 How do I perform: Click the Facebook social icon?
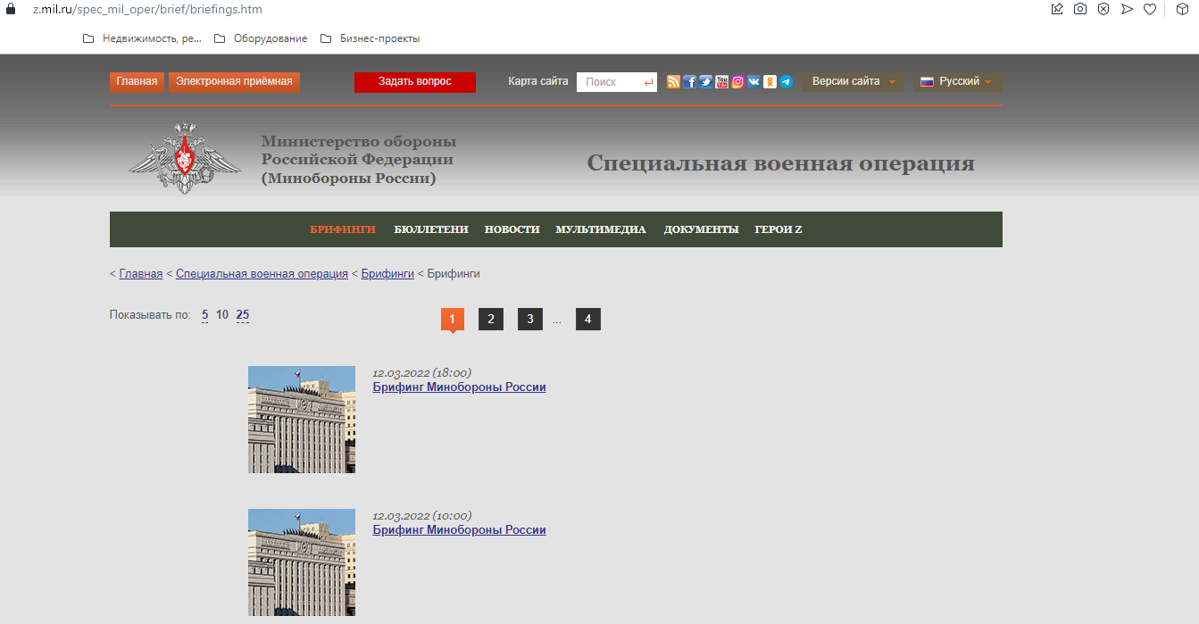click(x=689, y=81)
